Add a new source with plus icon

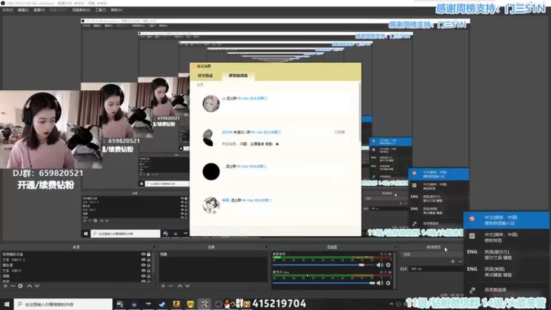(x=6, y=286)
